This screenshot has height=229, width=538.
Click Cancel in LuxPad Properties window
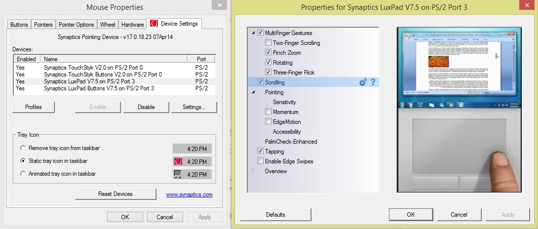(x=459, y=215)
